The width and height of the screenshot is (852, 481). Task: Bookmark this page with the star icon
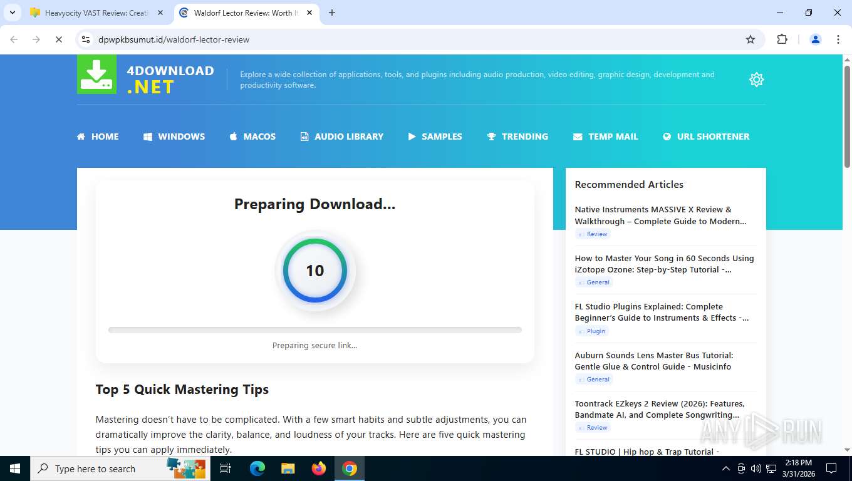click(751, 39)
